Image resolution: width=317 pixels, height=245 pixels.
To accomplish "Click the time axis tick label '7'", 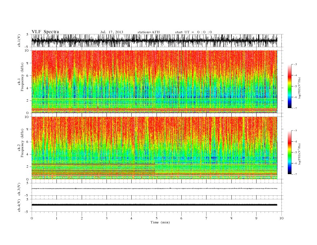I will tap(207, 218).
